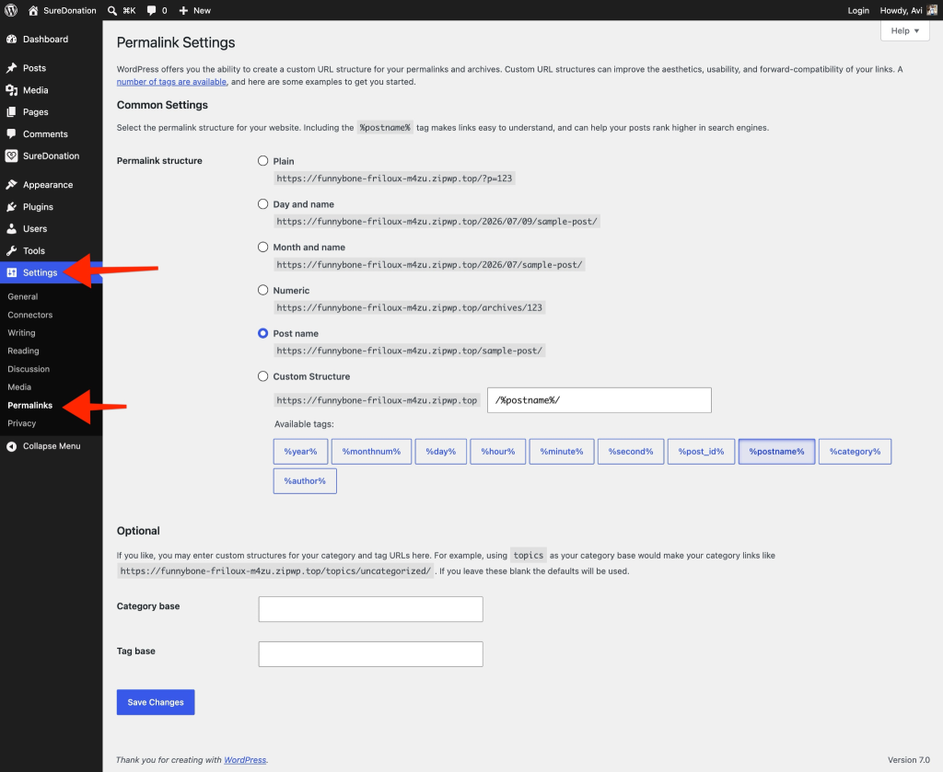Click the Login link in admin bar

pos(858,10)
